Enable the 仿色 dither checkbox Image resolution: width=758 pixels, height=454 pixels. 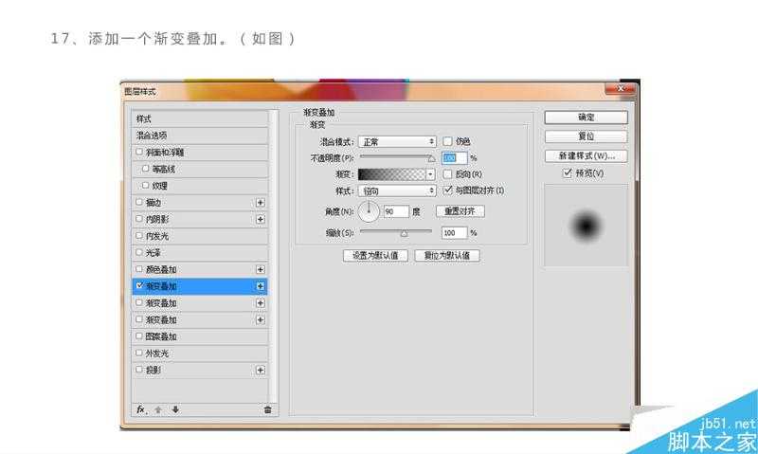[447, 141]
